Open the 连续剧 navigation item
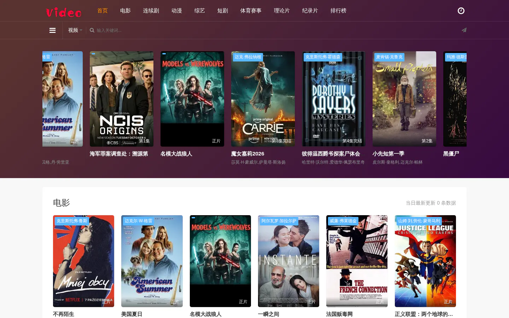Image resolution: width=509 pixels, height=318 pixels. click(151, 11)
